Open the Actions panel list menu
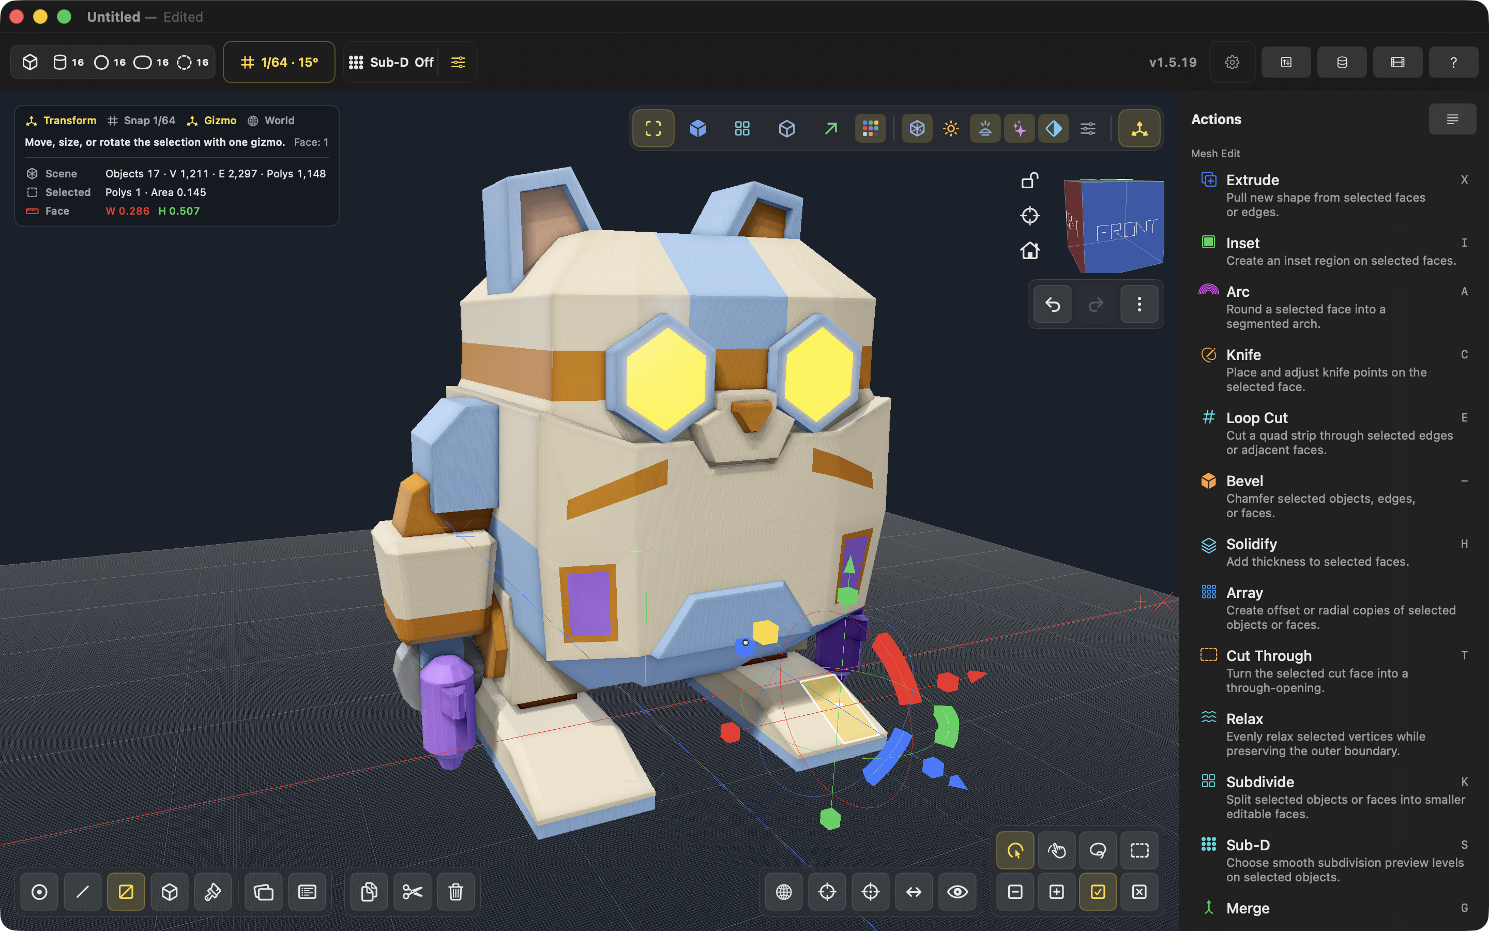This screenshot has height=931, width=1489. (1452, 119)
